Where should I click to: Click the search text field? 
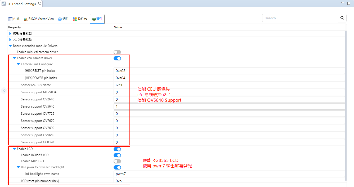pos(301,18)
